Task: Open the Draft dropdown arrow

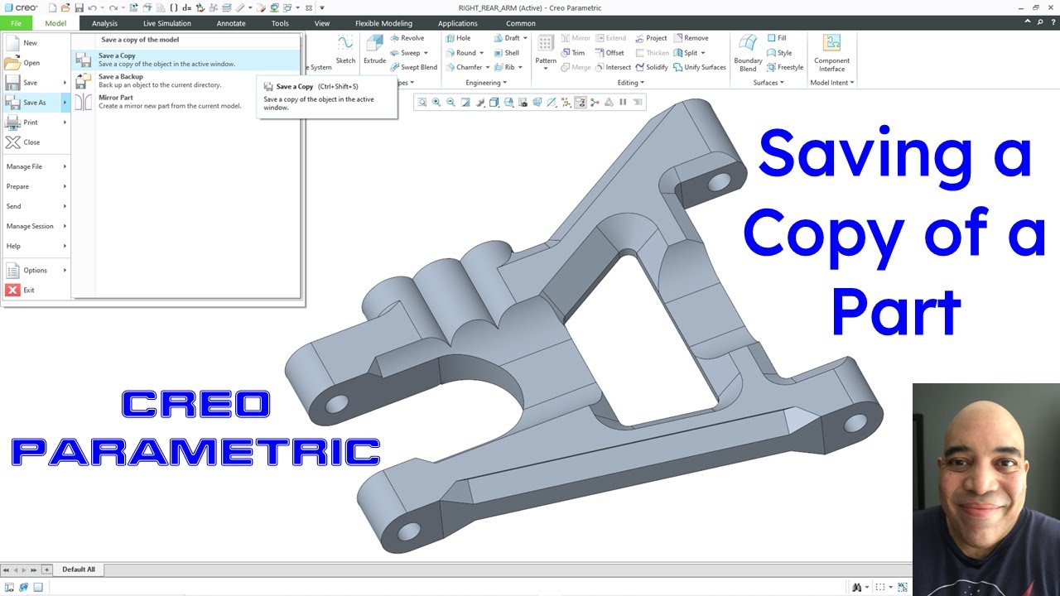Action: click(x=526, y=38)
